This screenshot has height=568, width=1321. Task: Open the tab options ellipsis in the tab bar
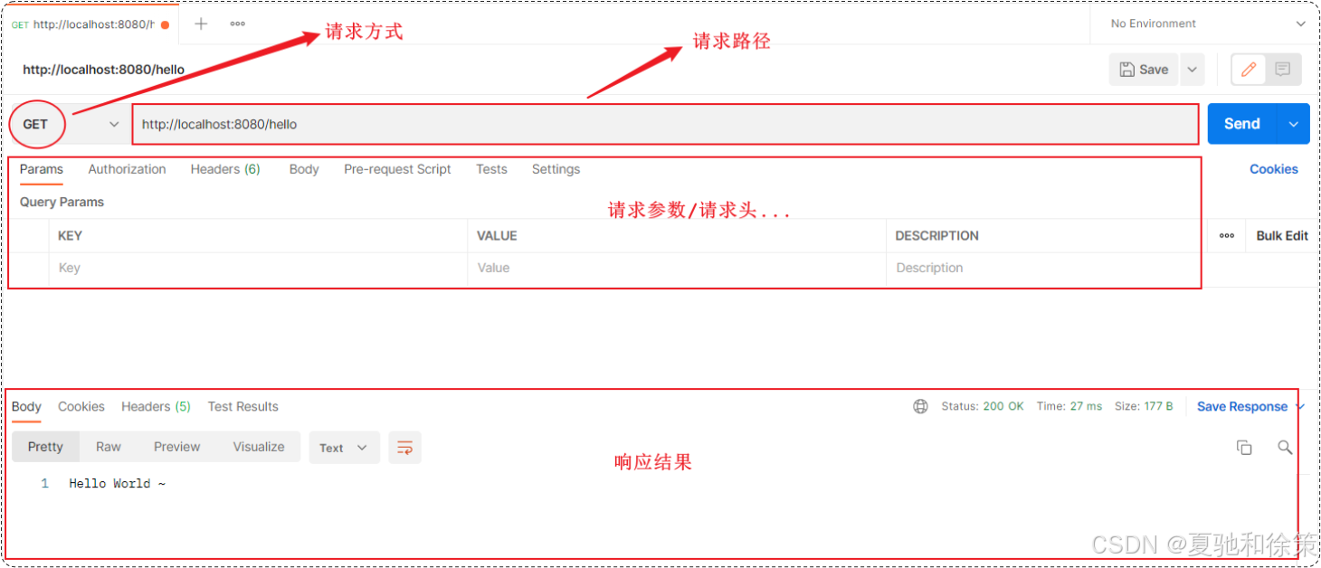coord(237,24)
